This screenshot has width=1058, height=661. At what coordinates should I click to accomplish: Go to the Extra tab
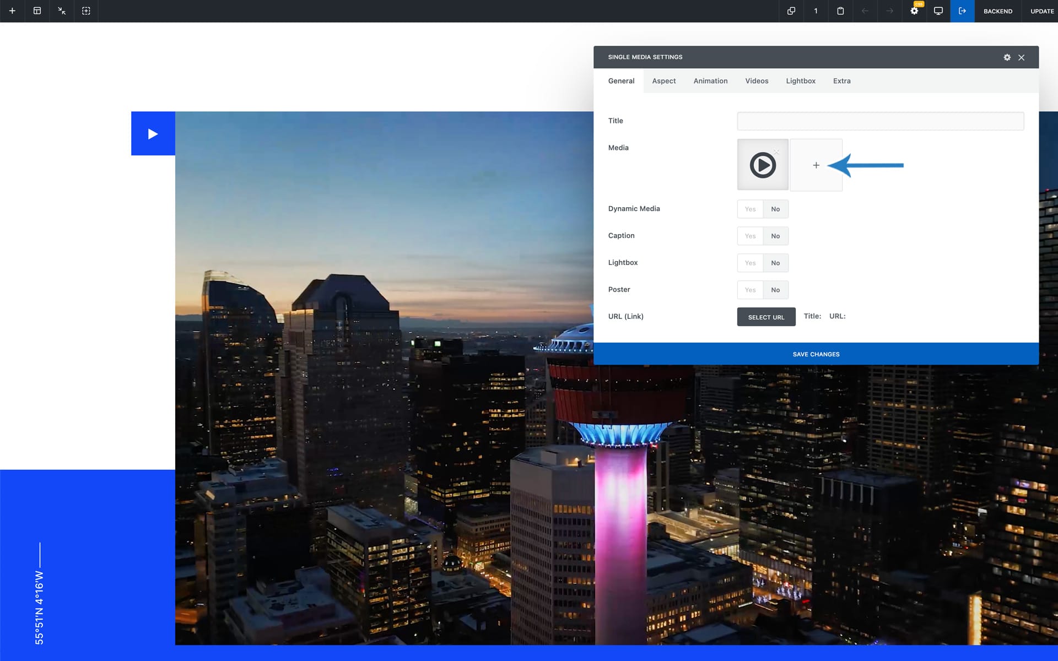point(841,81)
